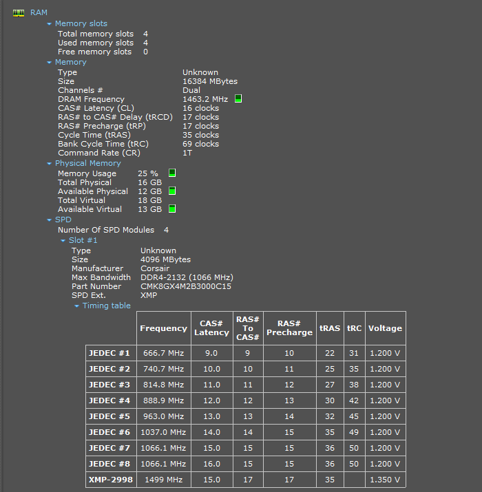
Task: Click the 1037.0 MHz frequency cell
Action: [x=164, y=432]
